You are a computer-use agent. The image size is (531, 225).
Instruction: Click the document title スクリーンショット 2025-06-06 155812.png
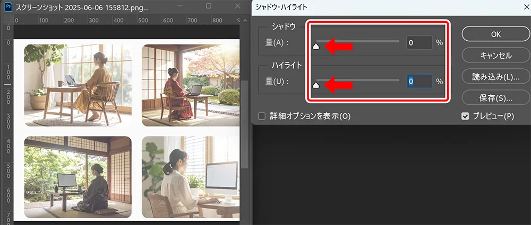[x=83, y=7]
